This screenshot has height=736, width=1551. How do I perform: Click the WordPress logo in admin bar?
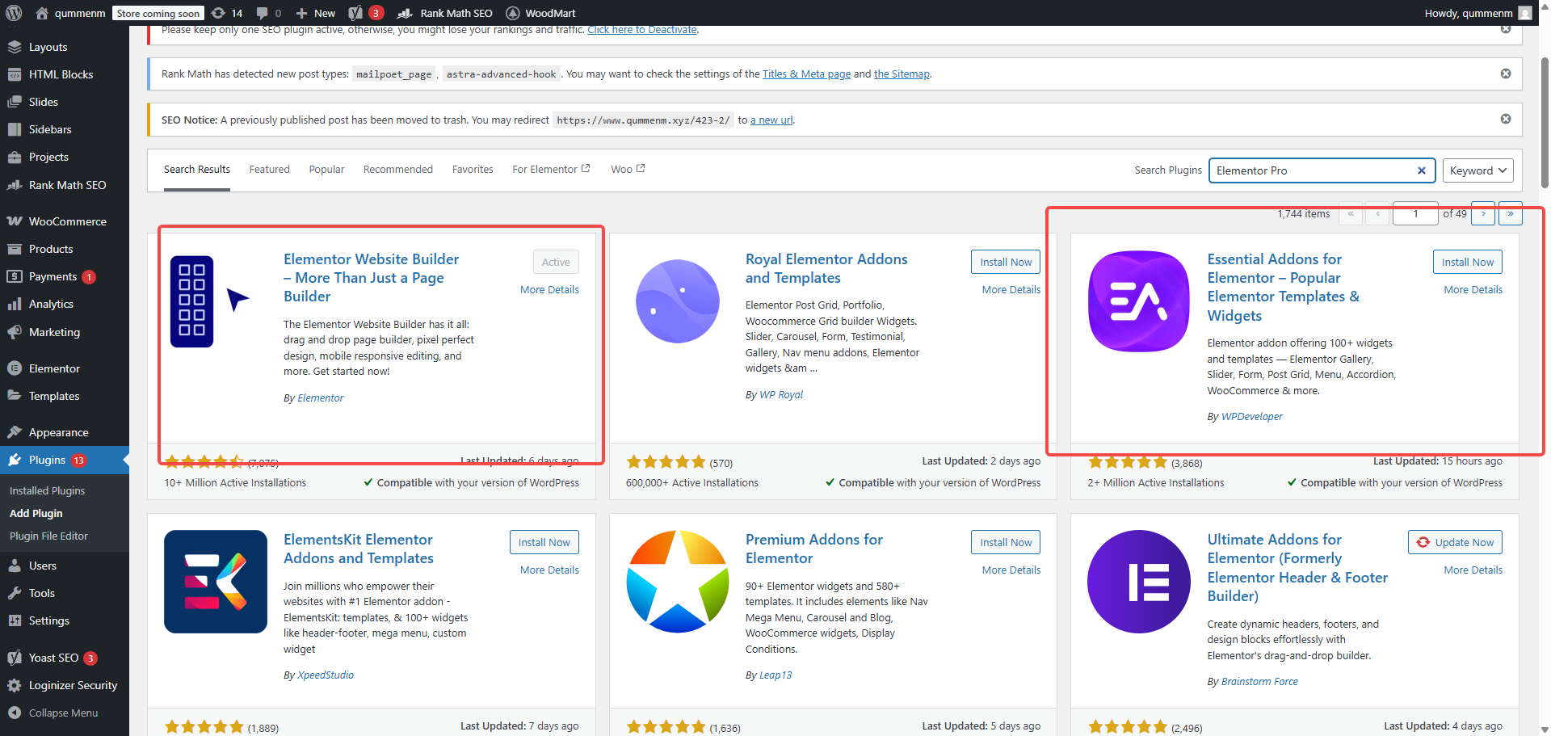coord(15,13)
